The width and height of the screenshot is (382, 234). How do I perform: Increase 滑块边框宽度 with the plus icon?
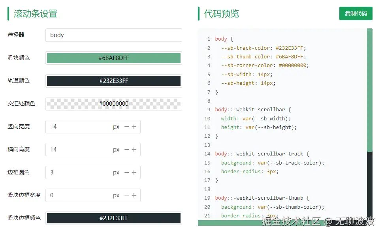pos(134,195)
